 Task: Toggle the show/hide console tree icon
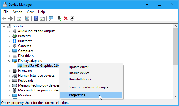(19, 18)
